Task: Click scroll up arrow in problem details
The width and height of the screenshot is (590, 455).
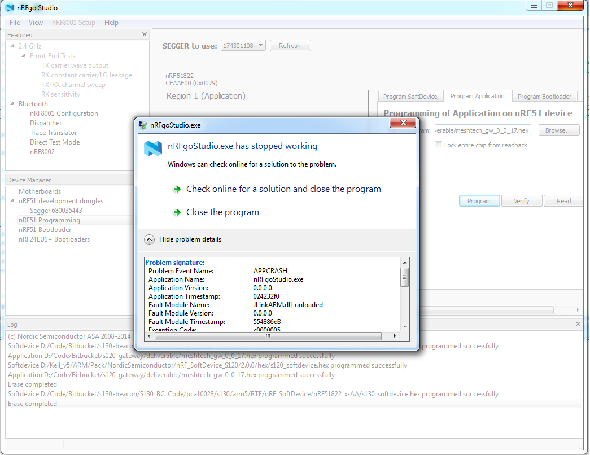Action: [405, 262]
